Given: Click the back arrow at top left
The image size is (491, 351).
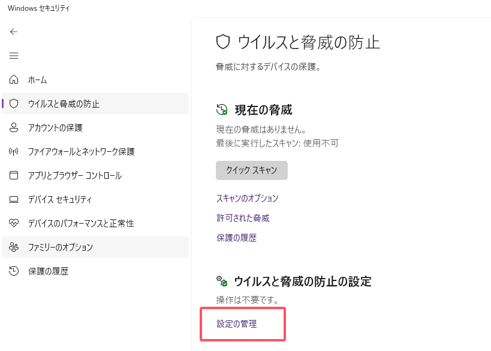Looking at the screenshot, I should [x=13, y=32].
